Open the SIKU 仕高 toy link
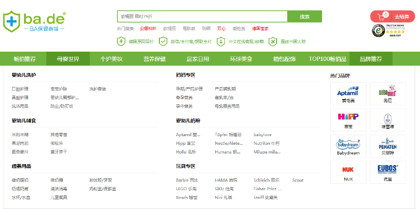 pyautogui.click(x=224, y=189)
